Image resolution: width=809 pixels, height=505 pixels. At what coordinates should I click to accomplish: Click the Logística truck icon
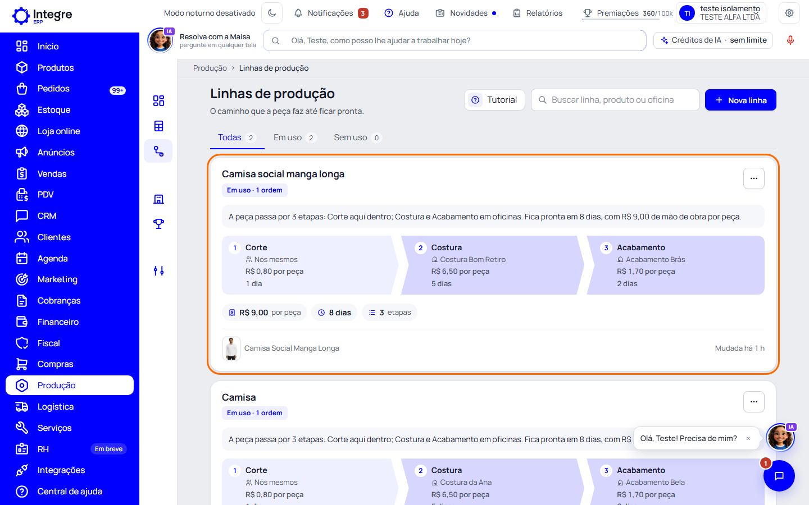[22, 407]
